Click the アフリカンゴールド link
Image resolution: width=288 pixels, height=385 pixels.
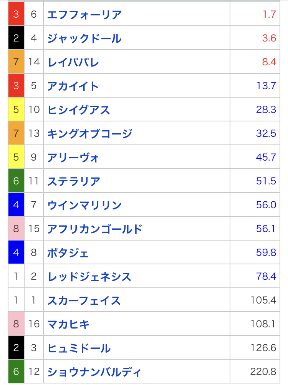(x=95, y=229)
